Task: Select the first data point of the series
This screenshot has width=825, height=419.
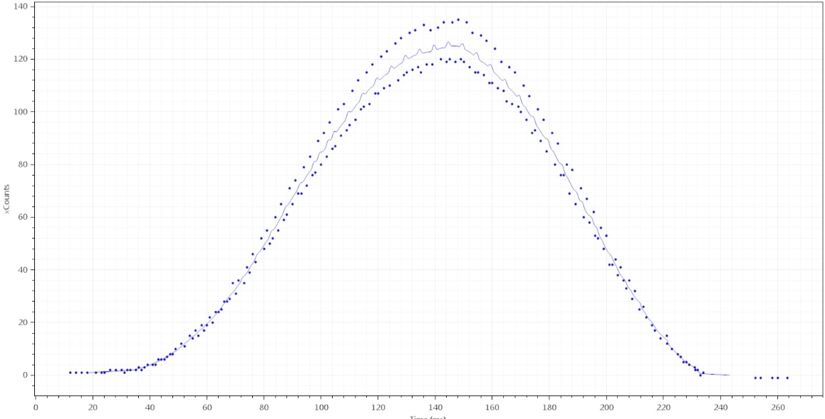Action: [x=70, y=372]
